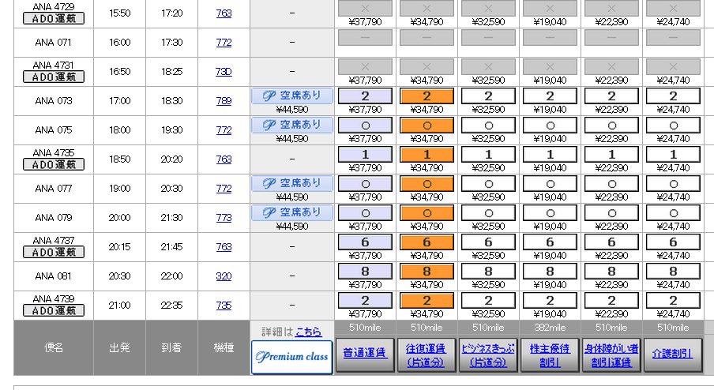This screenshot has width=714, height=390.
Task: Click the 22:35 arrival time cell
Action: pos(171,306)
